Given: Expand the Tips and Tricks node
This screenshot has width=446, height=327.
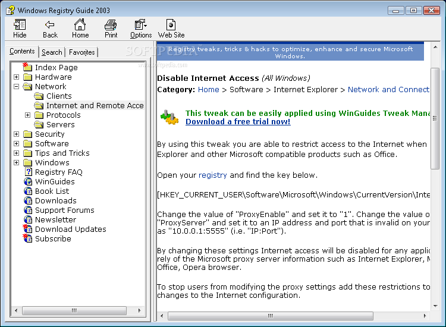Looking at the screenshot, I should (x=17, y=153).
